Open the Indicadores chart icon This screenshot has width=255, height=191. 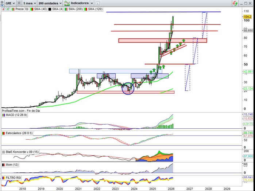click(x=66, y=3)
